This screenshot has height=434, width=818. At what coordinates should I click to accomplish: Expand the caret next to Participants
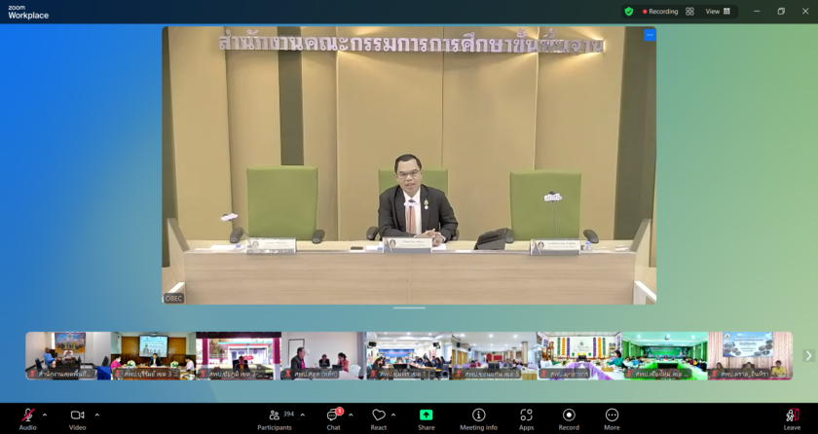coord(303,415)
